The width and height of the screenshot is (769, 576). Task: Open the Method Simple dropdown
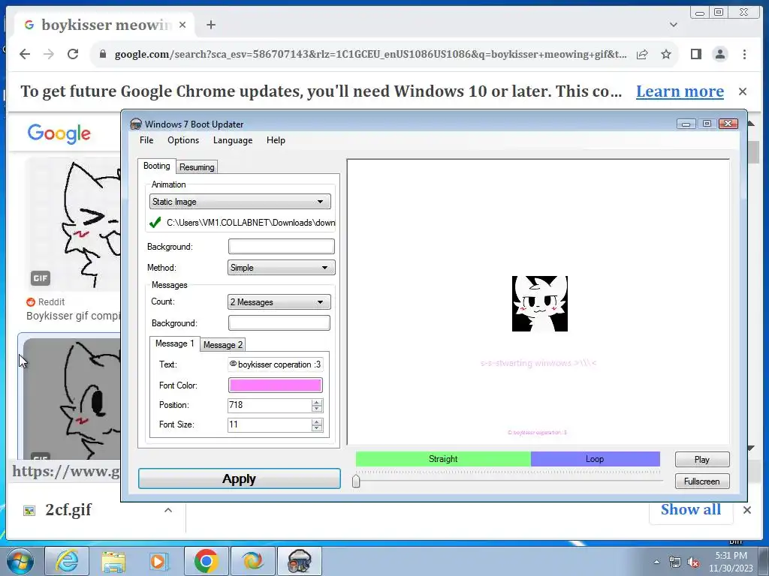tap(281, 268)
